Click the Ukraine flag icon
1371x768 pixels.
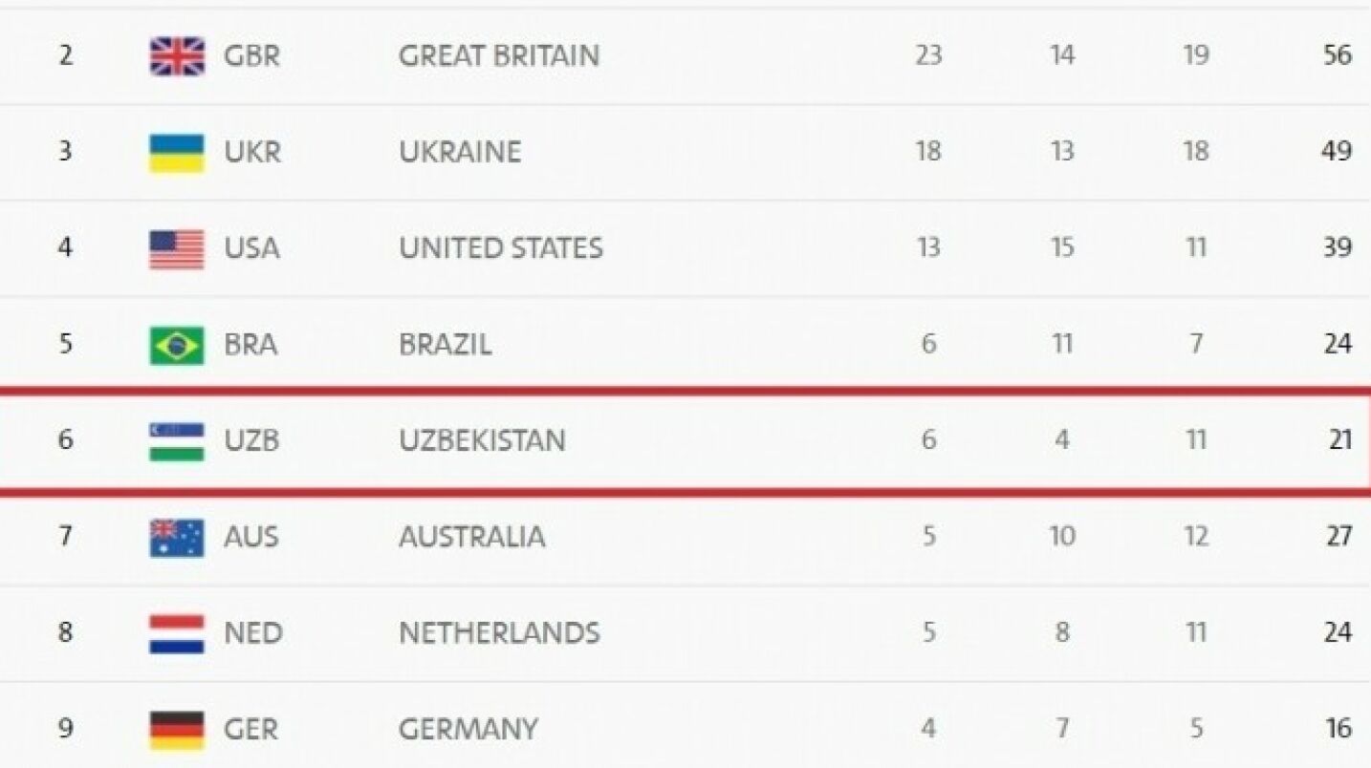[177, 152]
